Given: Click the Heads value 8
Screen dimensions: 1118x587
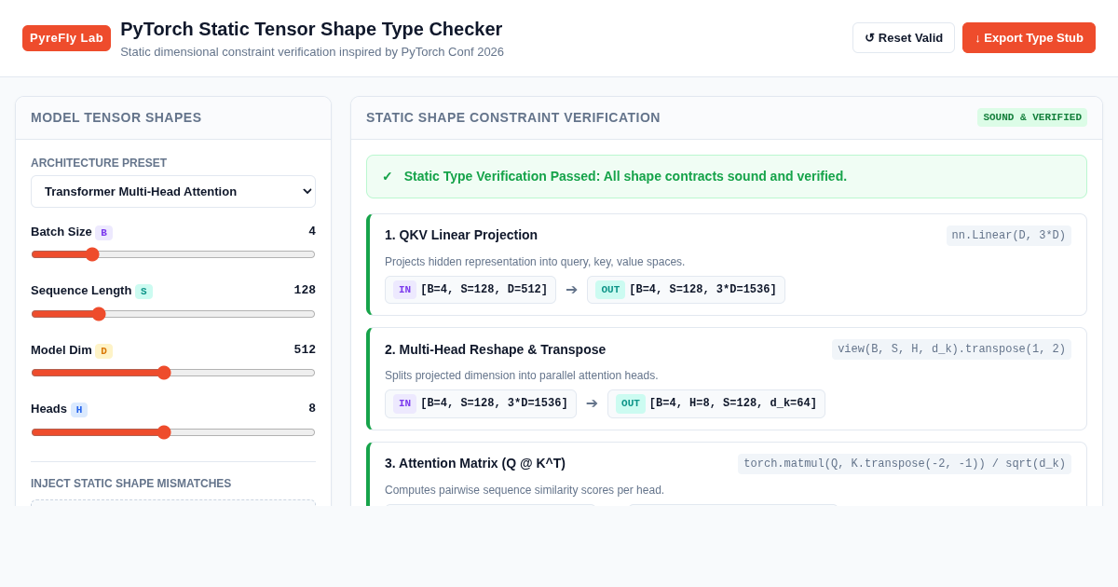Looking at the screenshot, I should click(x=312, y=408).
